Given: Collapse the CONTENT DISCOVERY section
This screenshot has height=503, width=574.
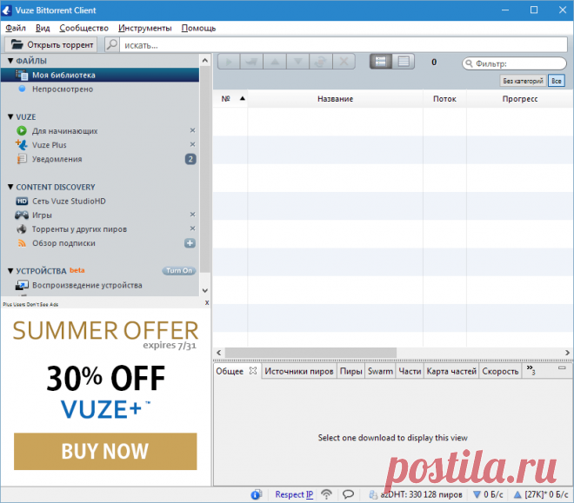Looking at the screenshot, I should tap(10, 187).
